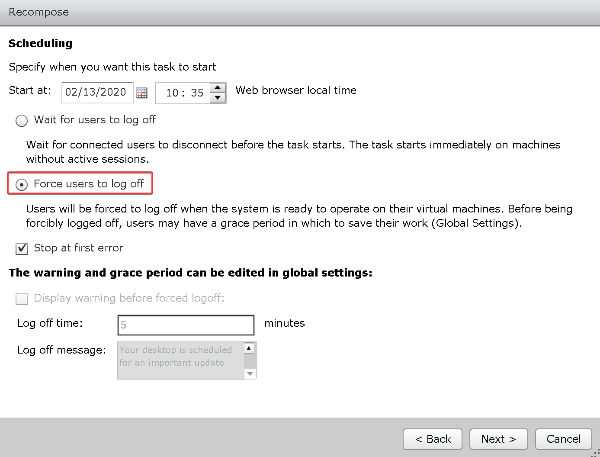600x457 pixels.
Task: Click the start date field 02/13/2020
Action: pos(98,92)
